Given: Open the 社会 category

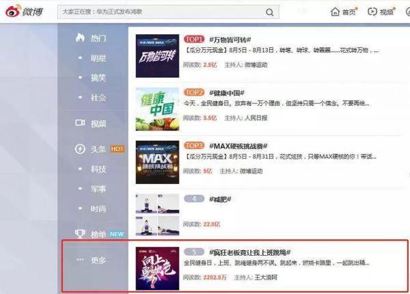Looking at the screenshot, I should point(98,98).
